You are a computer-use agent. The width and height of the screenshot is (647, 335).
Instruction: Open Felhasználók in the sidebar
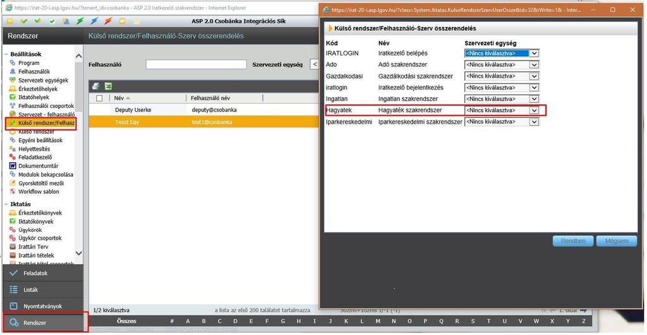pos(34,72)
